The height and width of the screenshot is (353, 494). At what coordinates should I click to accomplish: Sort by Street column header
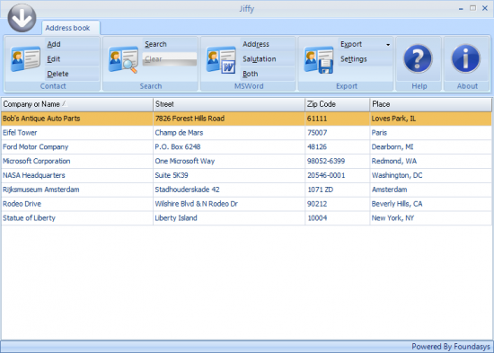[x=229, y=104]
